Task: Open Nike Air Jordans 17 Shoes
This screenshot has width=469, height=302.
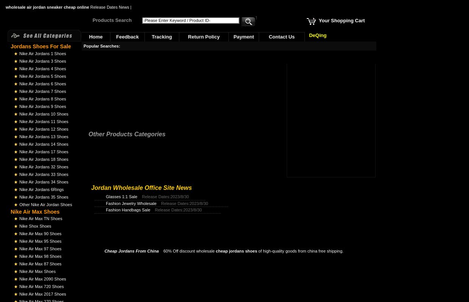Action: pos(44,152)
